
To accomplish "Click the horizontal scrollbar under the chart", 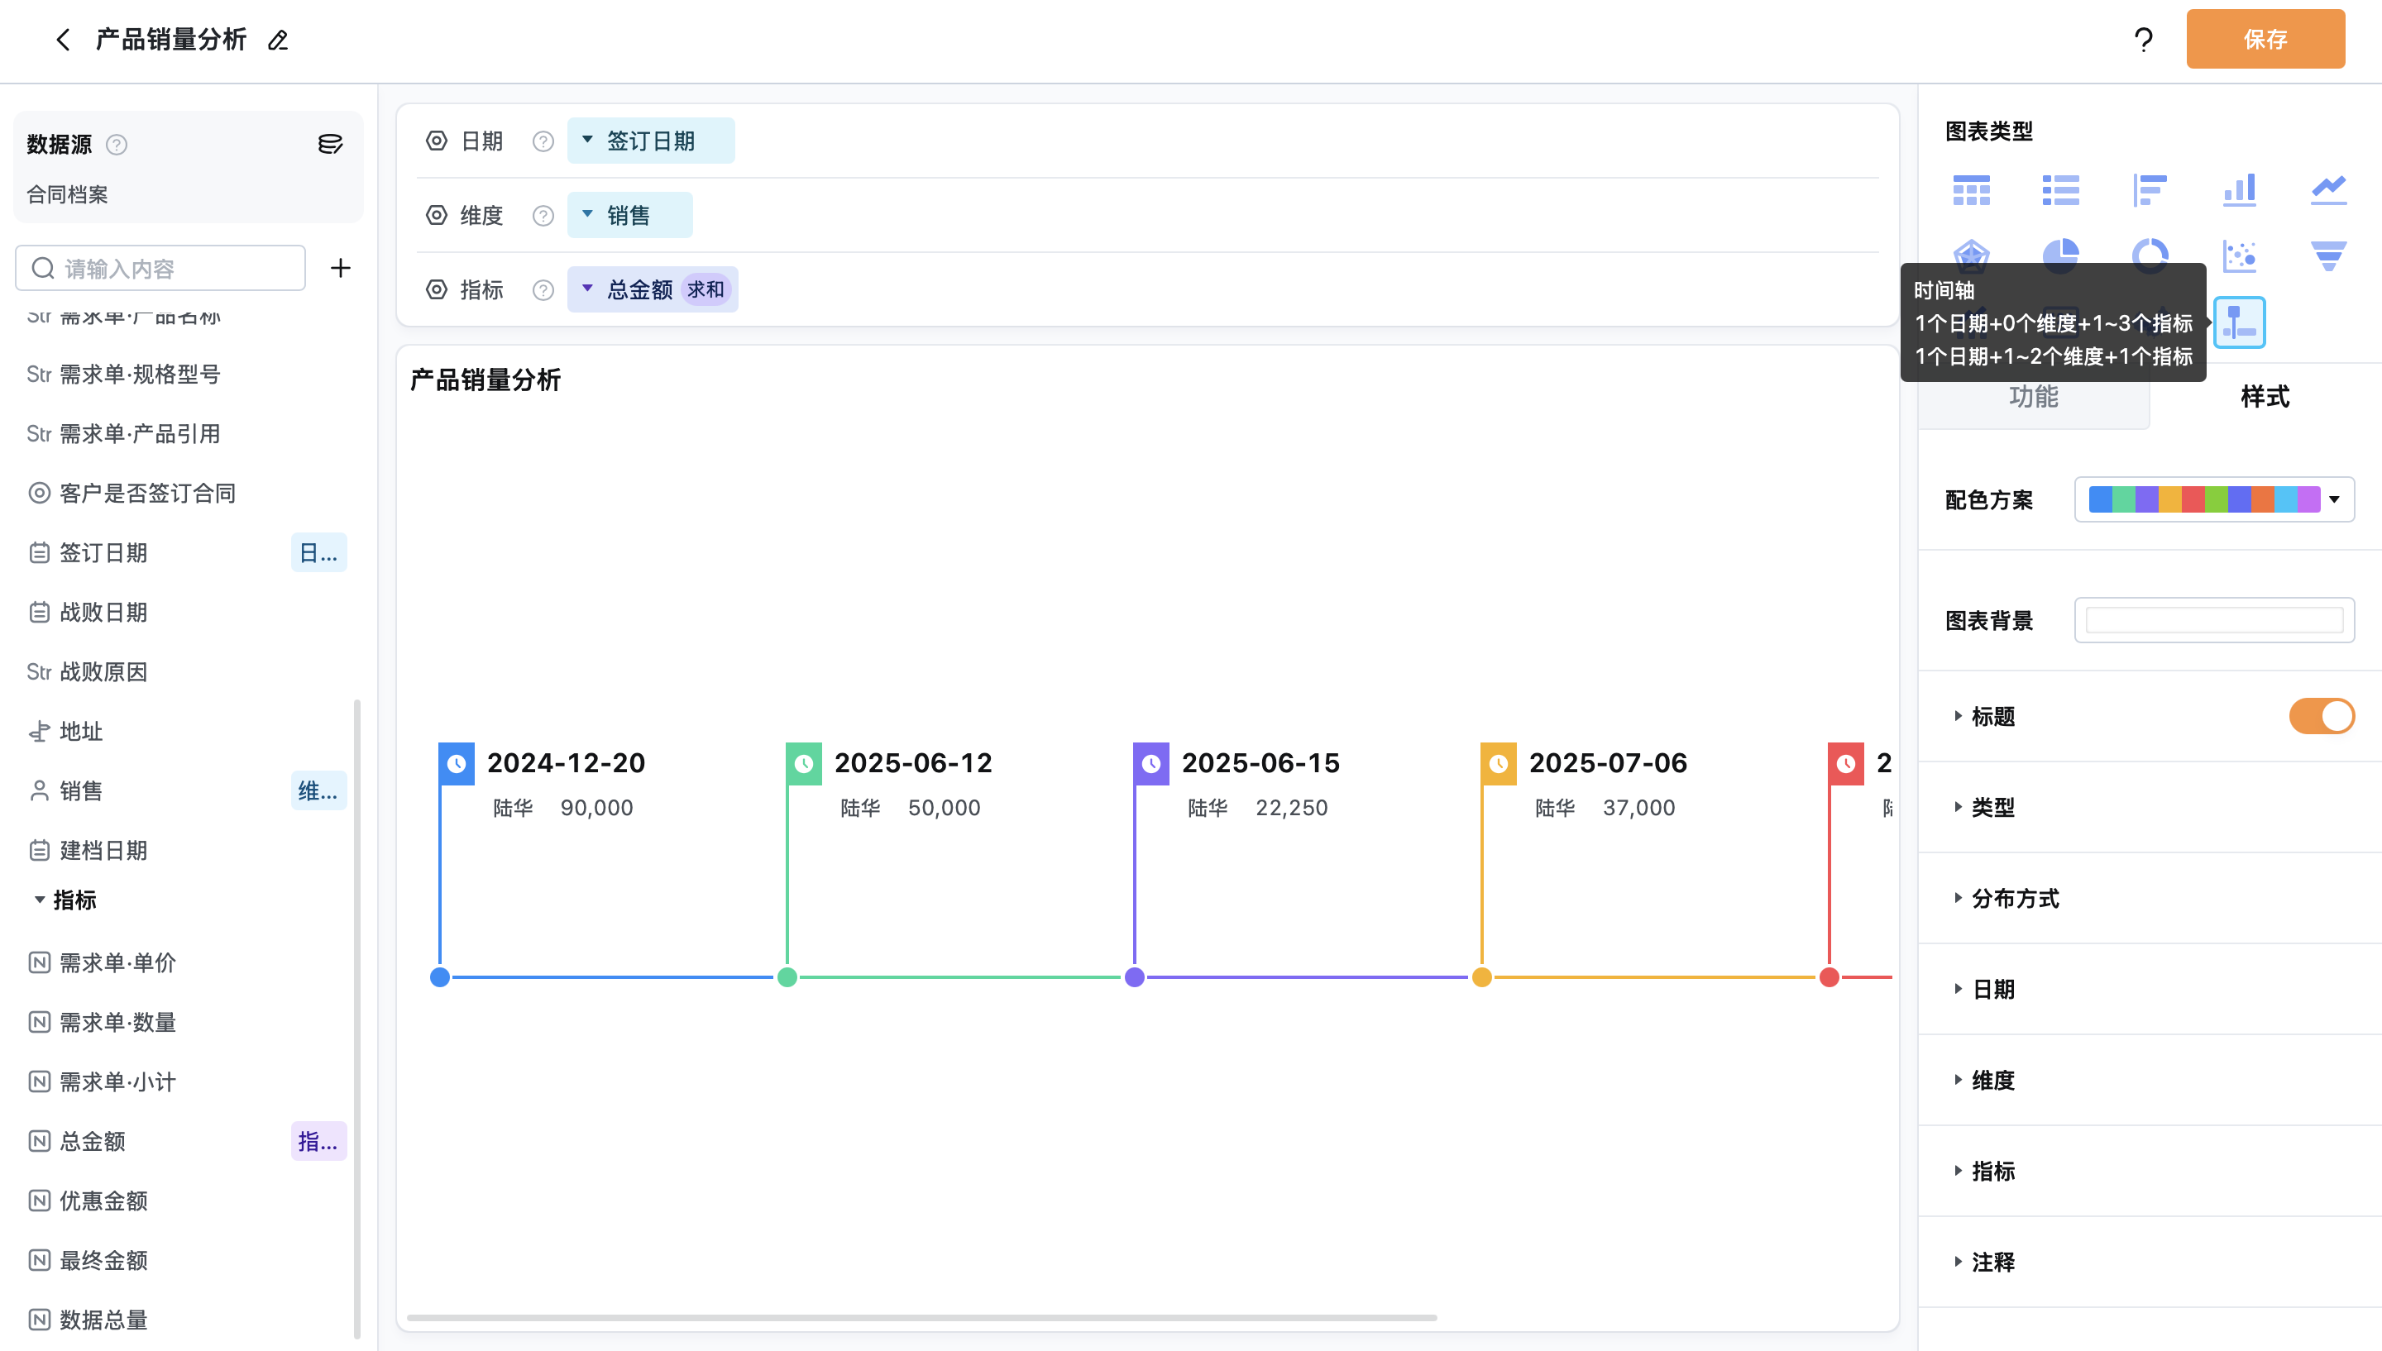I will click(x=921, y=1318).
